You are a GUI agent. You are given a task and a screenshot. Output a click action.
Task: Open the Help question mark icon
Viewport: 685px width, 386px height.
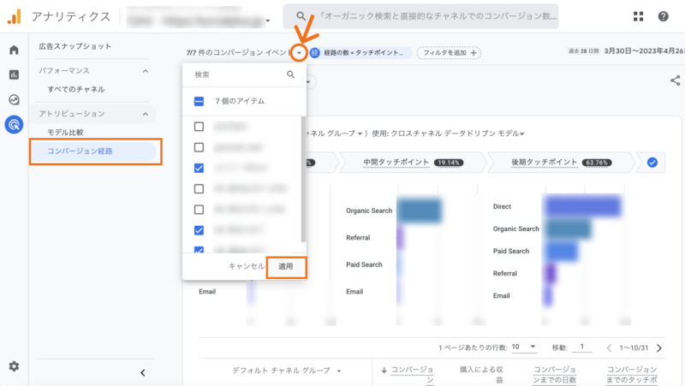click(663, 16)
